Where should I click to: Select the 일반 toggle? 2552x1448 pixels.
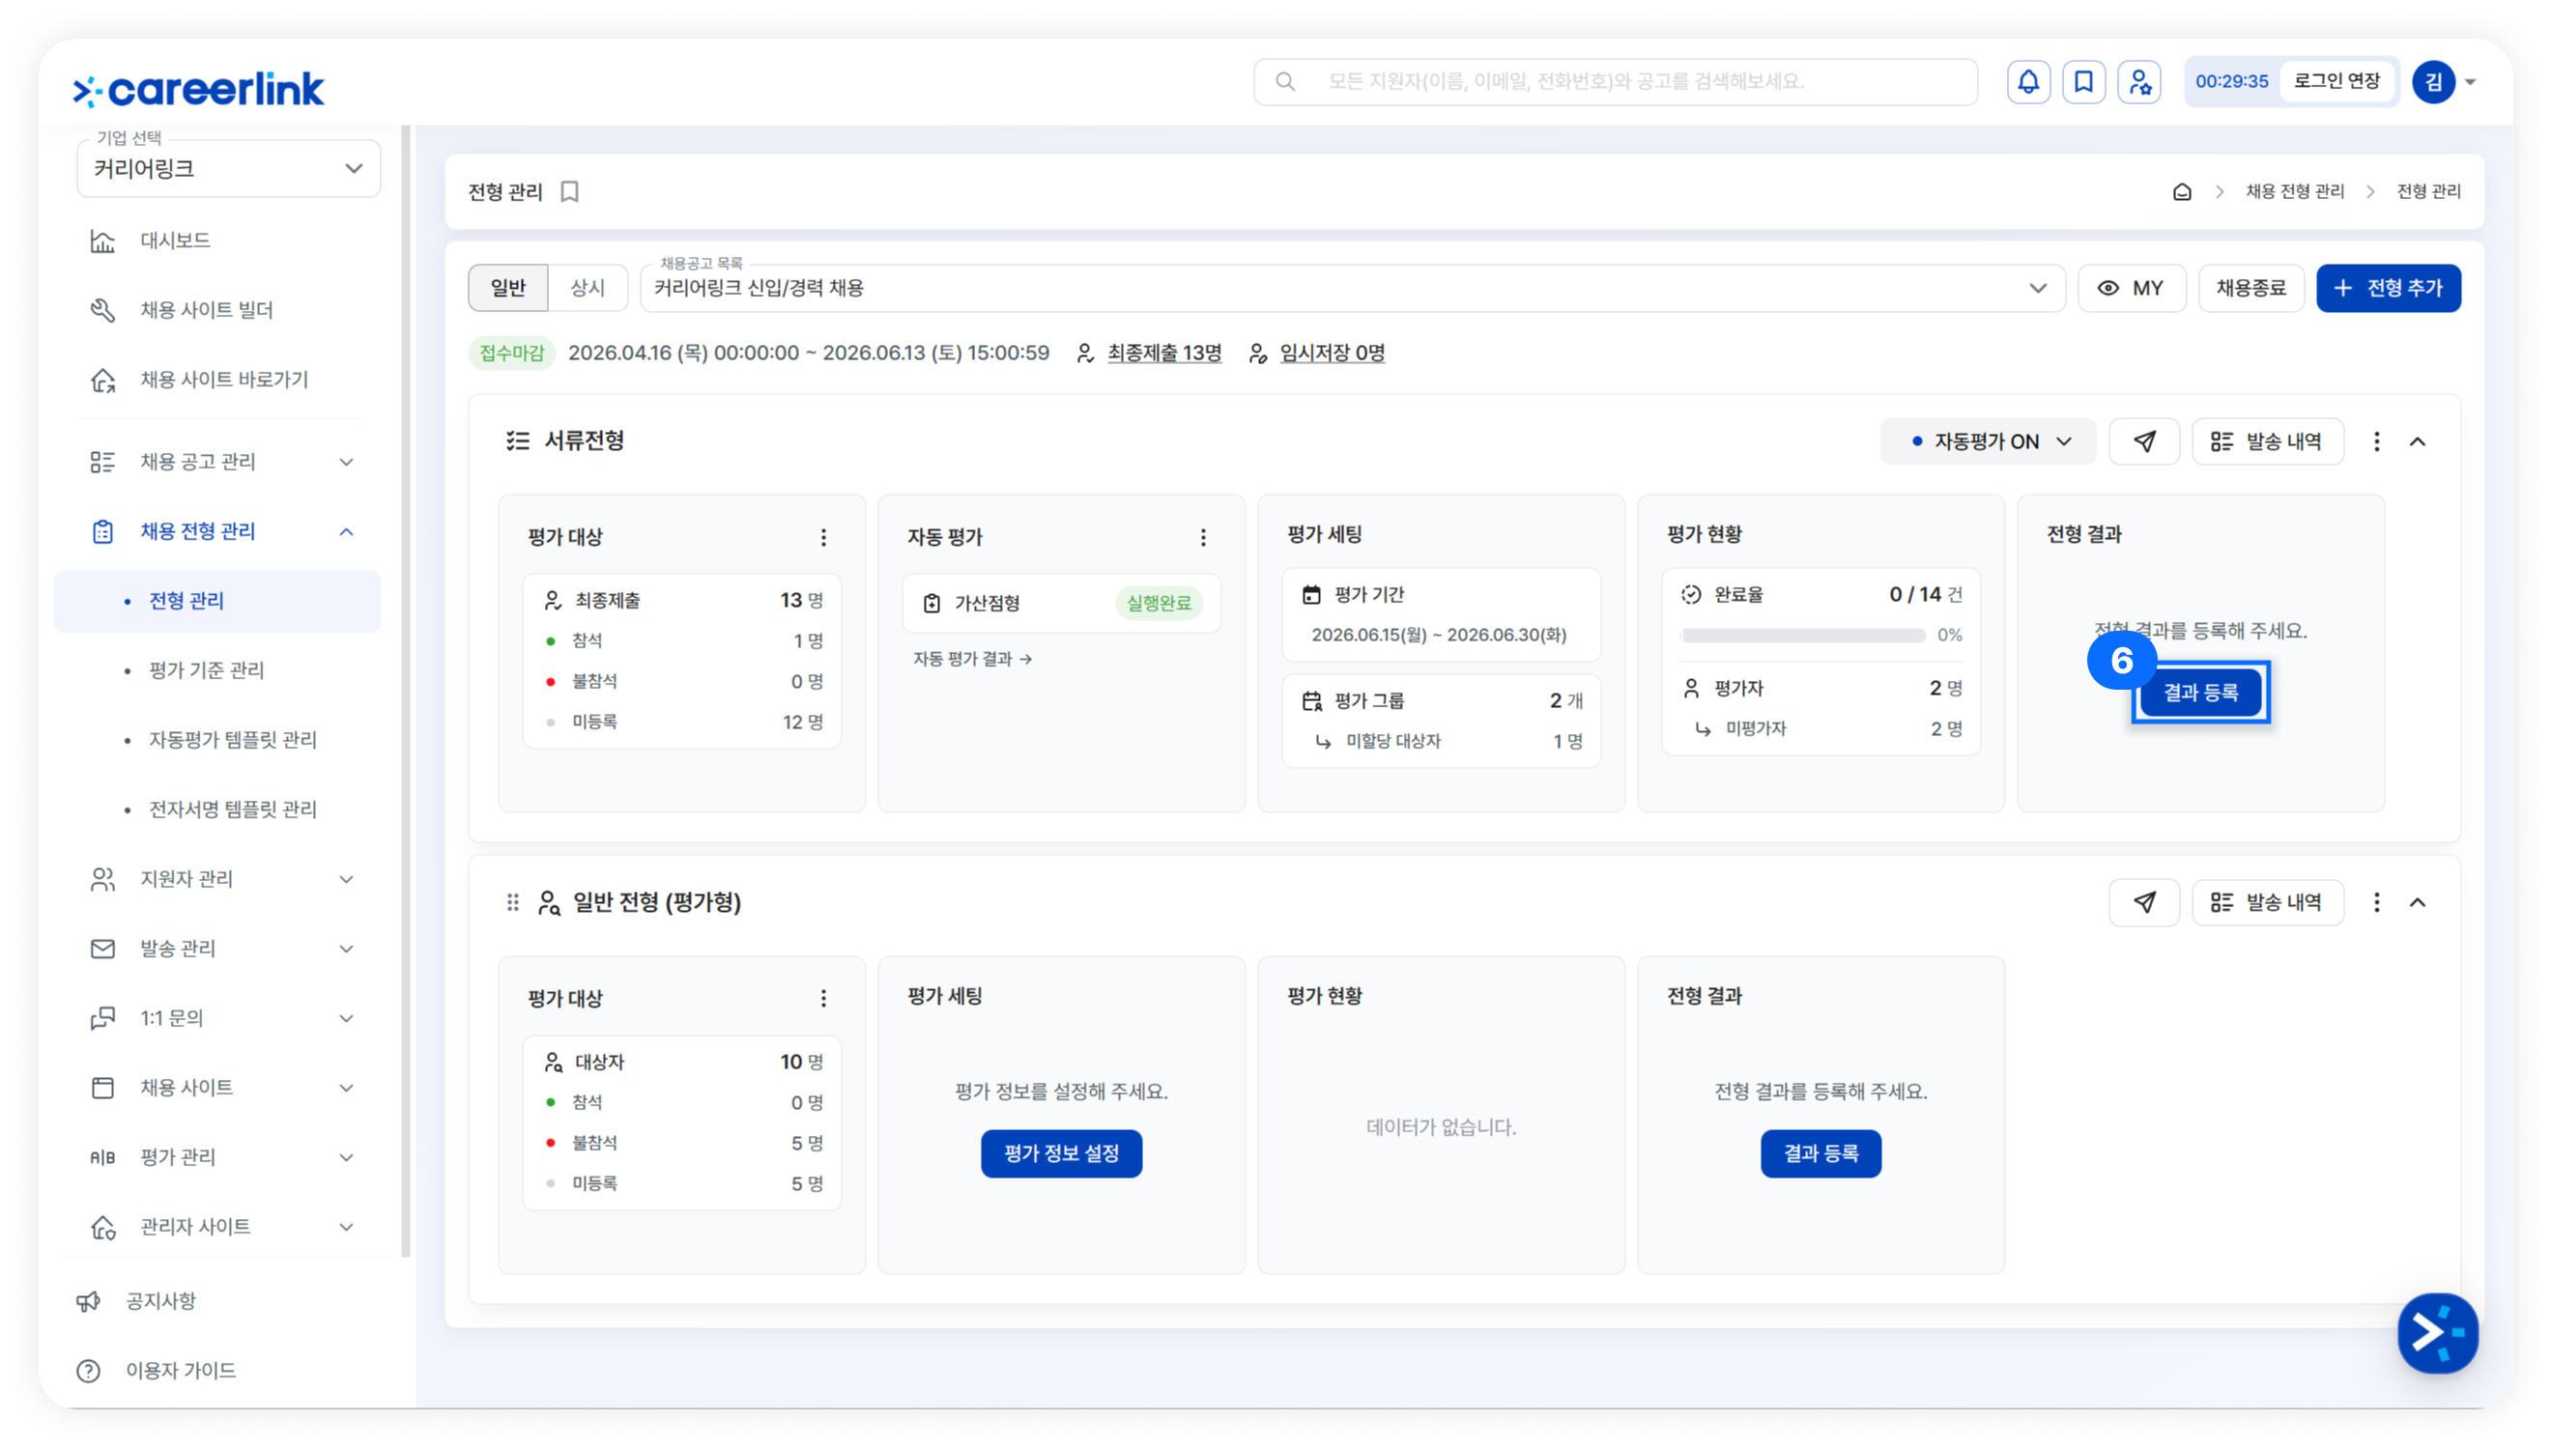pos(508,289)
